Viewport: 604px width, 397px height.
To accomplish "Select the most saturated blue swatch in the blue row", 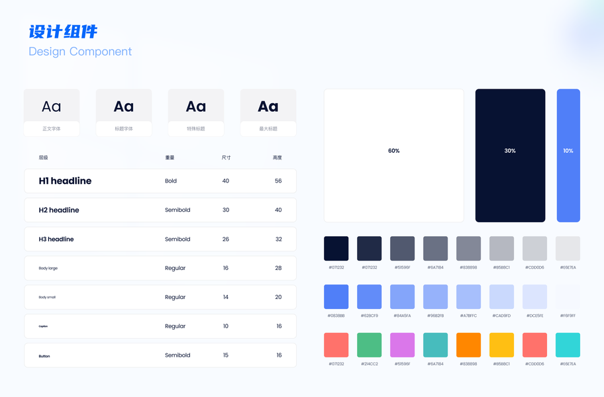I will click(x=336, y=296).
